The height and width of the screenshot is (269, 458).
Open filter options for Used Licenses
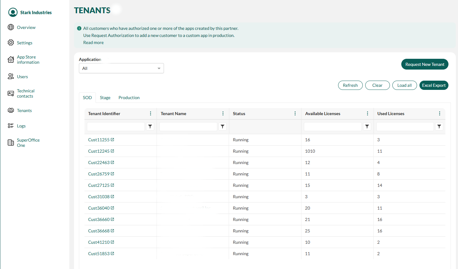pos(439,126)
